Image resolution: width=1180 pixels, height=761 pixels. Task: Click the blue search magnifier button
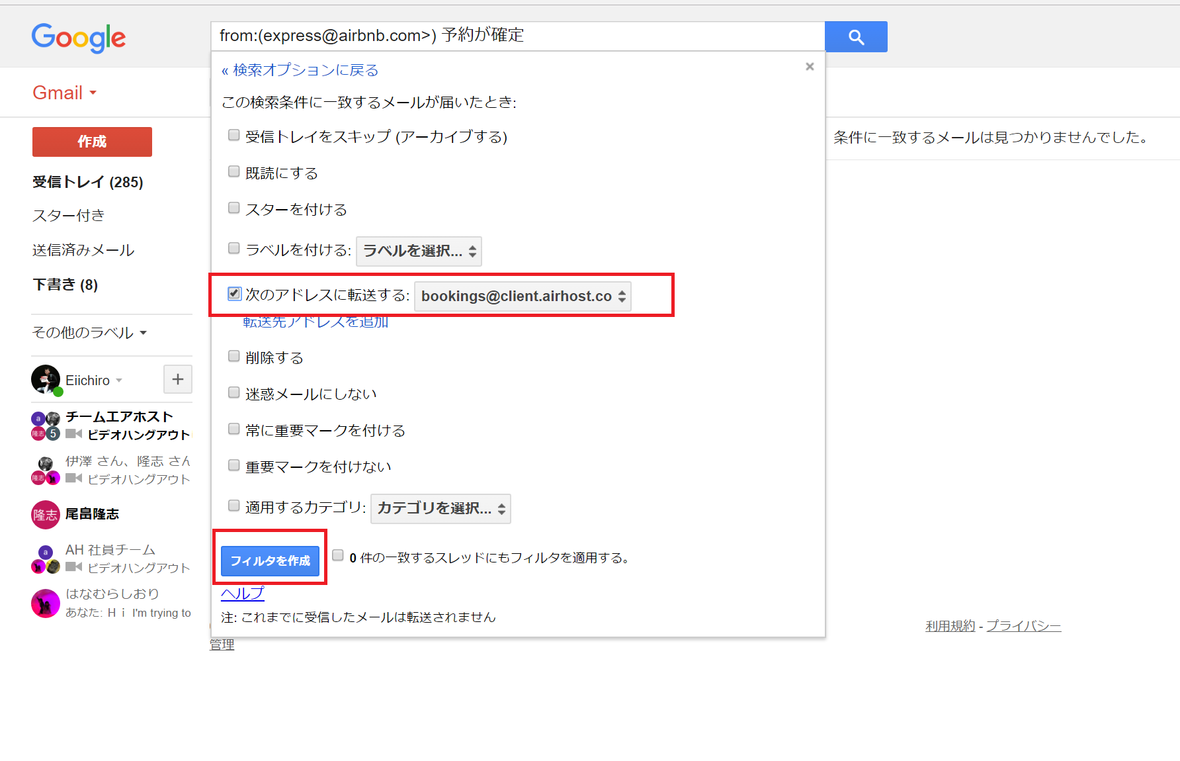(x=856, y=36)
